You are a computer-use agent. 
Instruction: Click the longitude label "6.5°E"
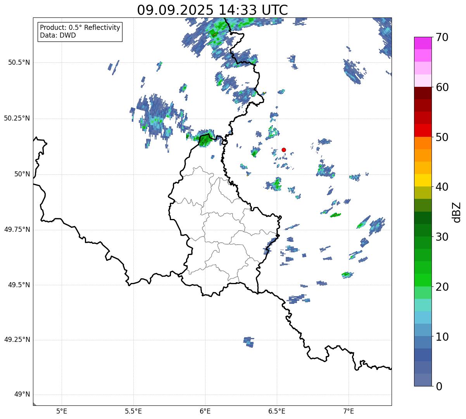tap(277, 411)
